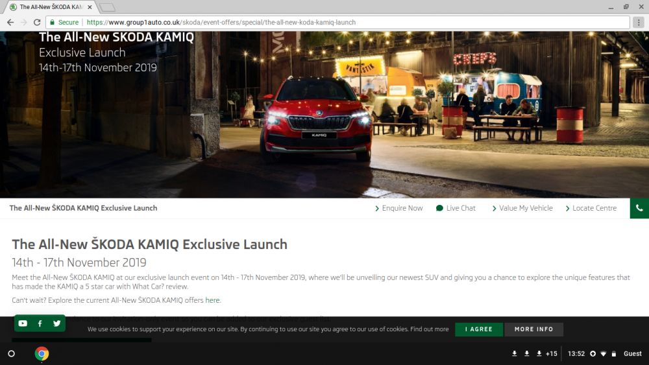Image resolution: width=649 pixels, height=365 pixels.
Task: Open the Chrome three-dot menu
Action: [x=639, y=22]
